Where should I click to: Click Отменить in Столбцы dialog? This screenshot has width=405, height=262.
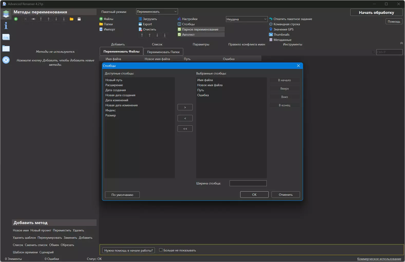click(x=286, y=194)
